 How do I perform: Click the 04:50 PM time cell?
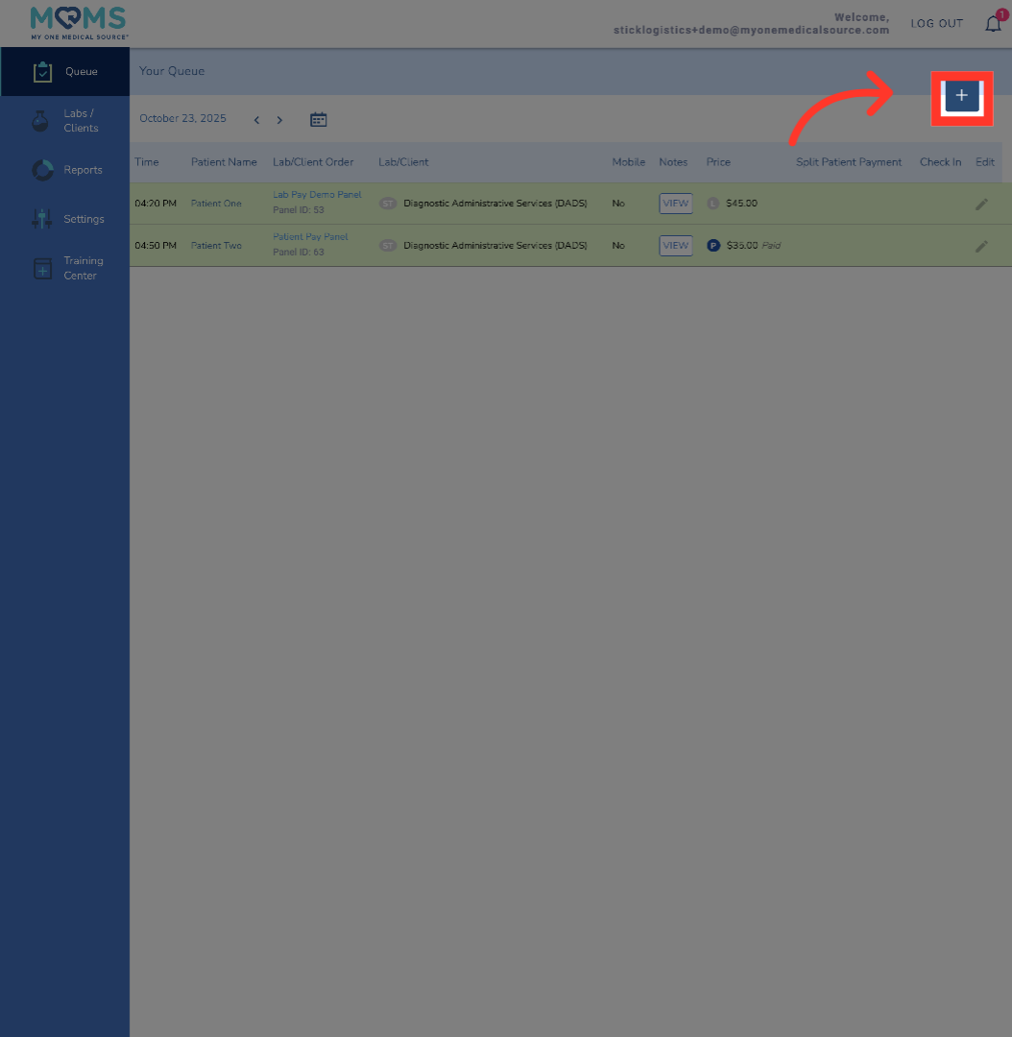point(156,246)
